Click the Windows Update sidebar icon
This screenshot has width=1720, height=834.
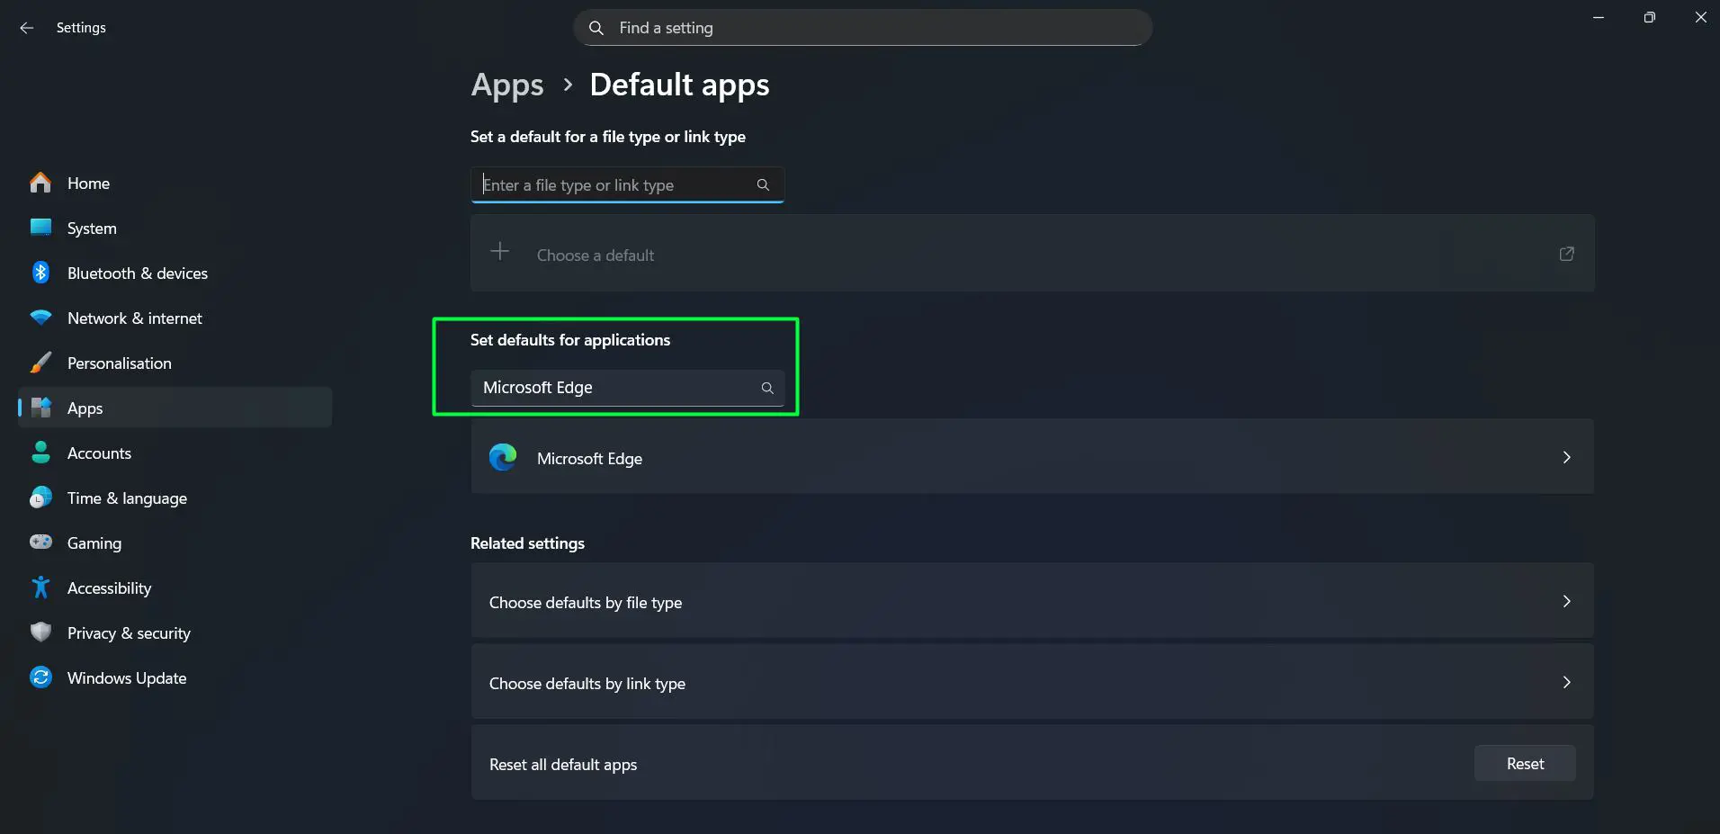(x=40, y=677)
